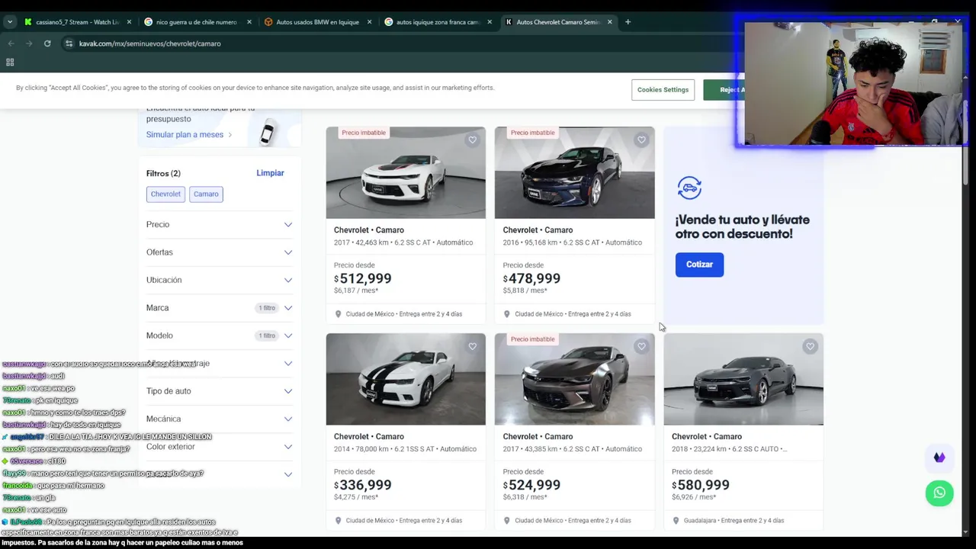The width and height of the screenshot is (976, 549).
Task: Remove the Camaro filter chip
Action: click(x=206, y=194)
